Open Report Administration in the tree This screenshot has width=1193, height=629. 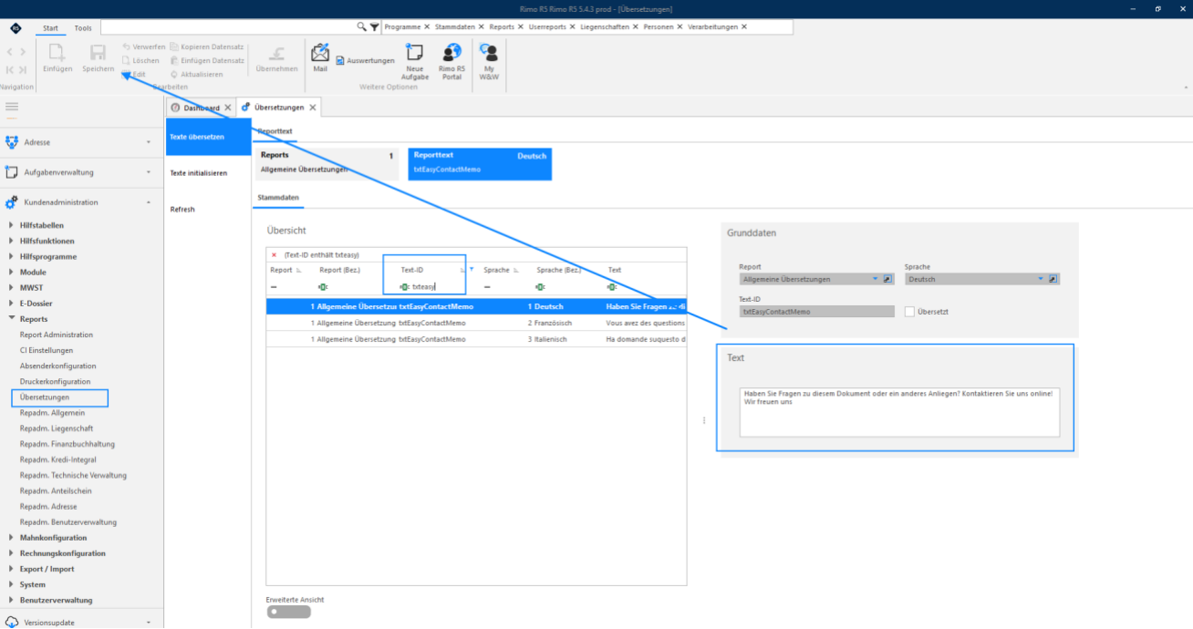57,335
